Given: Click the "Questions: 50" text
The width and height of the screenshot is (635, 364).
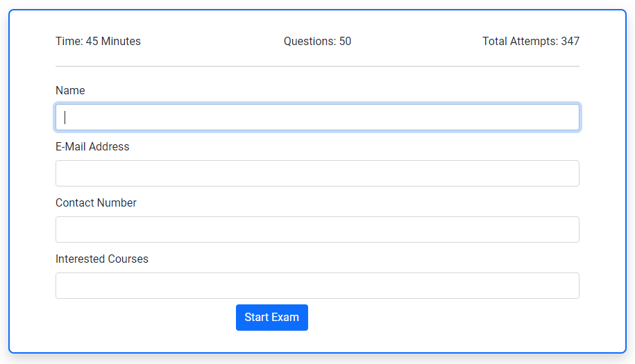Looking at the screenshot, I should pyautogui.click(x=317, y=42).
